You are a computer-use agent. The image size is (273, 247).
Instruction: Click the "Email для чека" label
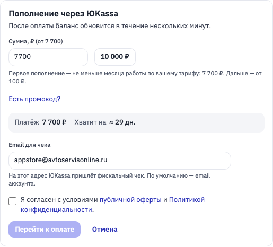[x=30, y=145]
